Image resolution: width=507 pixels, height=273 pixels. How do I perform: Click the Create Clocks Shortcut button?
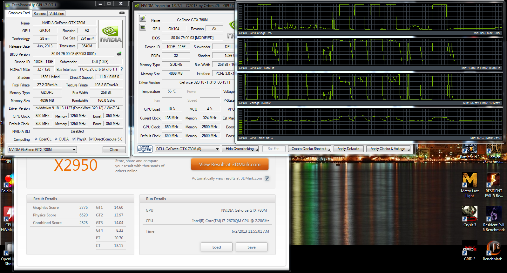pyautogui.click(x=309, y=149)
